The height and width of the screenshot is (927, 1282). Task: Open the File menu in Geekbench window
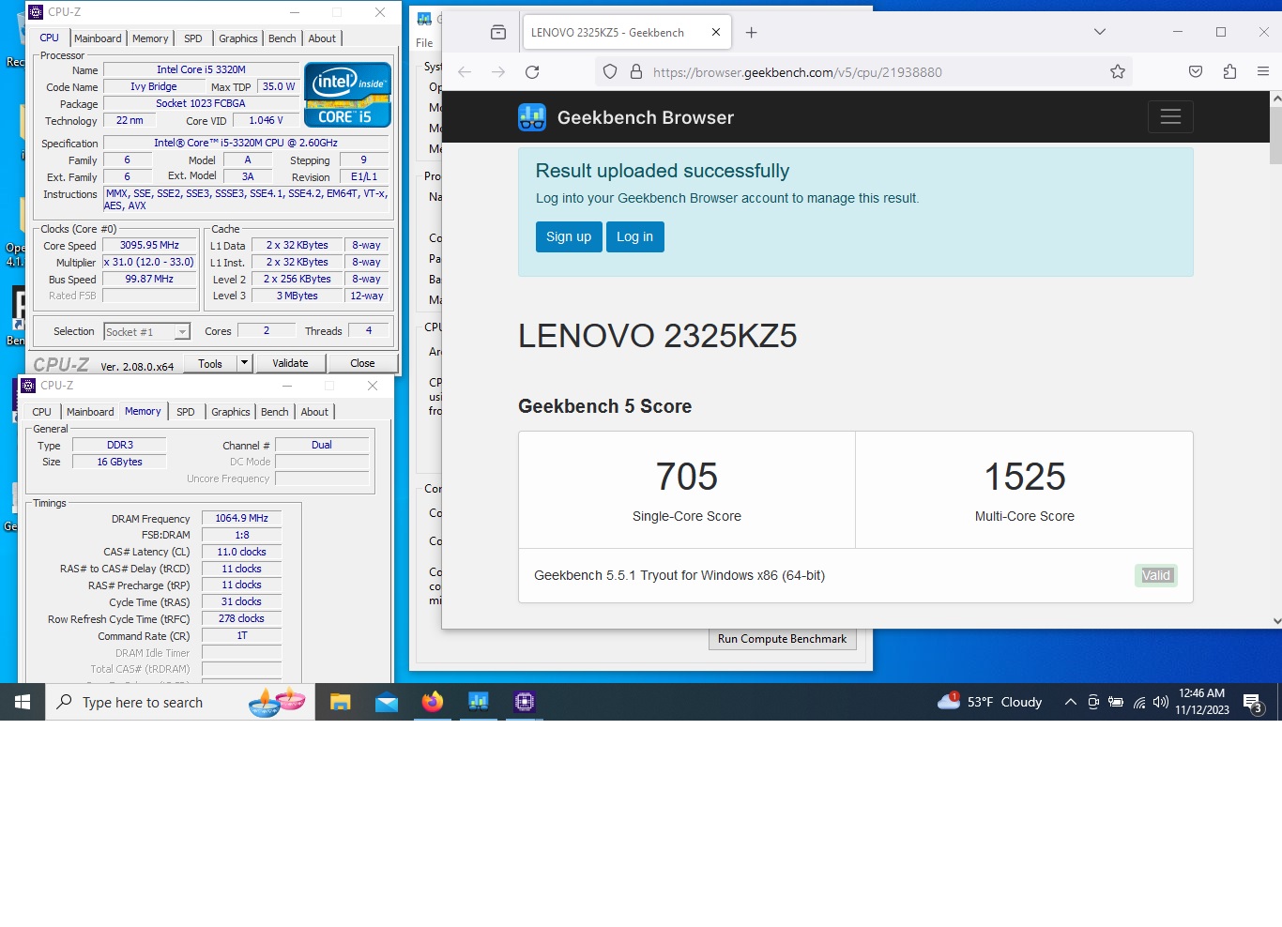click(x=424, y=43)
